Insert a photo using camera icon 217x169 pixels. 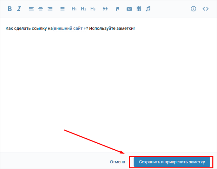pos(129,9)
